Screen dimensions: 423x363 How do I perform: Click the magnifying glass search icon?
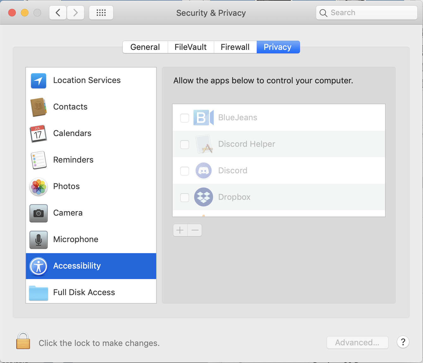[x=323, y=13]
